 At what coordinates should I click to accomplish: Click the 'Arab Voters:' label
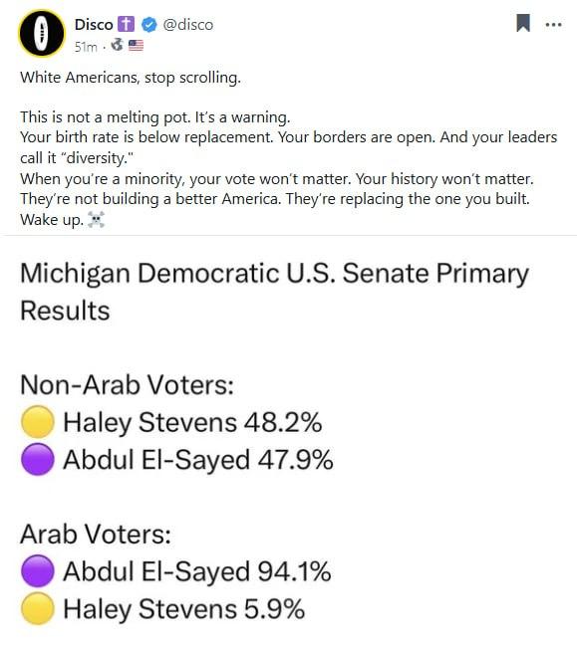[x=96, y=534]
